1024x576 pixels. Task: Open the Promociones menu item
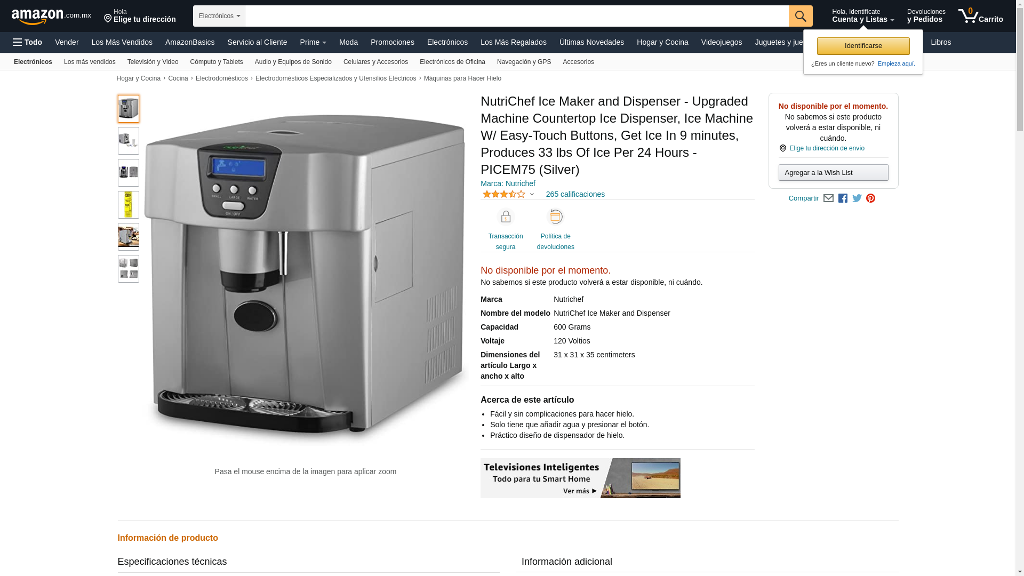click(393, 42)
